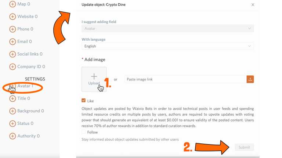This screenshot has width=282, height=158.
Task: Click the plus icon next to Email
Action: point(12,42)
